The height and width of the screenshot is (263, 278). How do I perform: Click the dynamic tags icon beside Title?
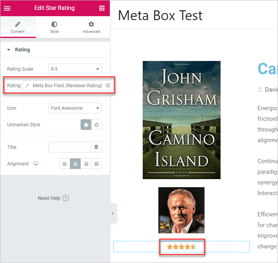pyautogui.click(x=96, y=147)
